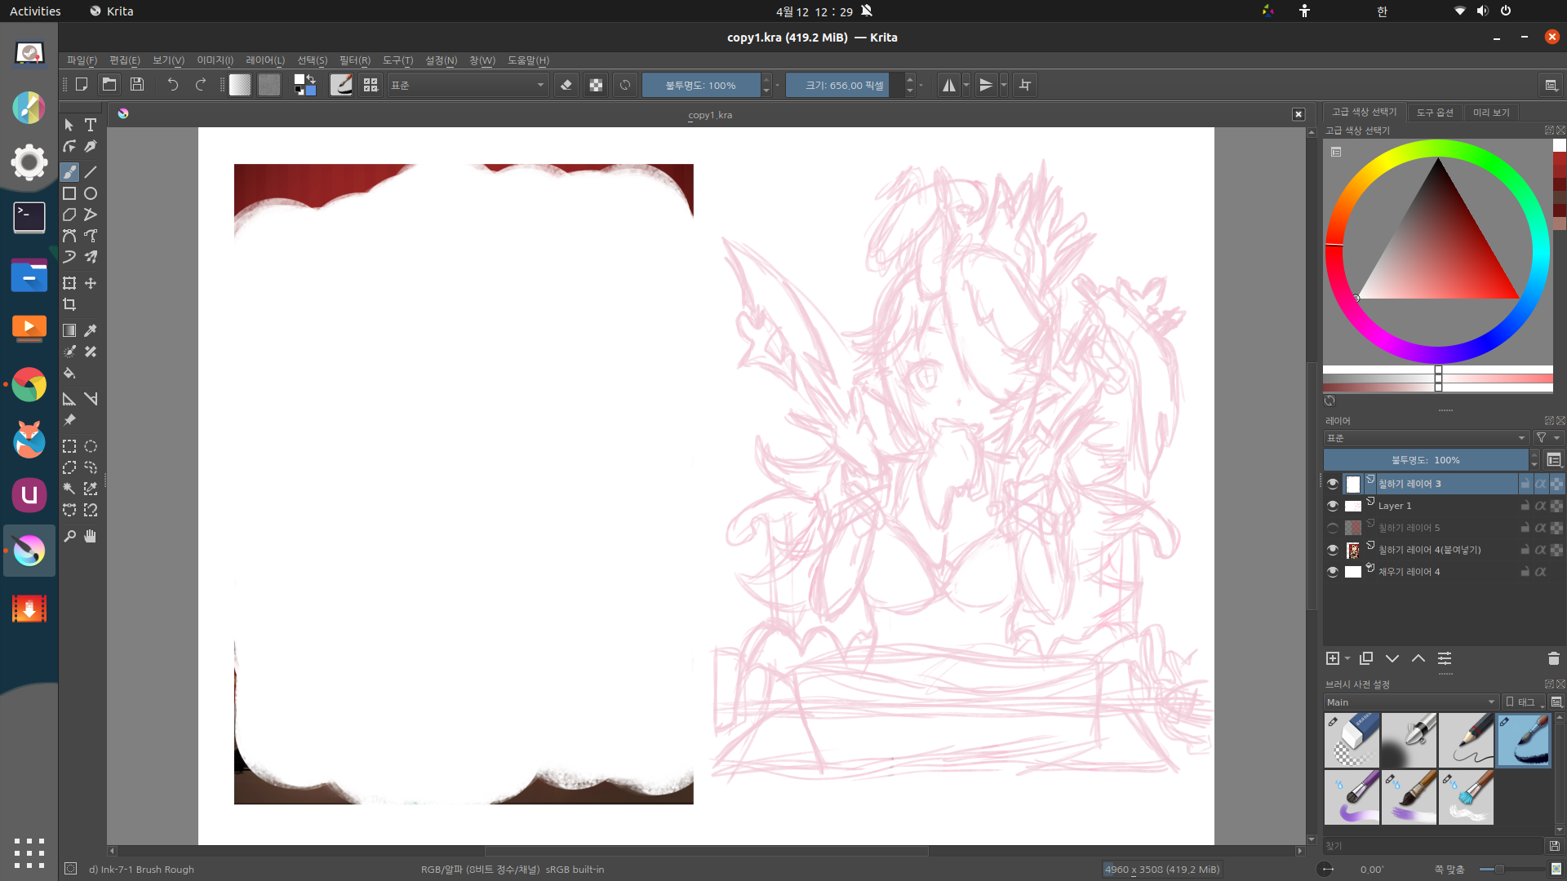Select the Ellipse shape tool

click(91, 193)
